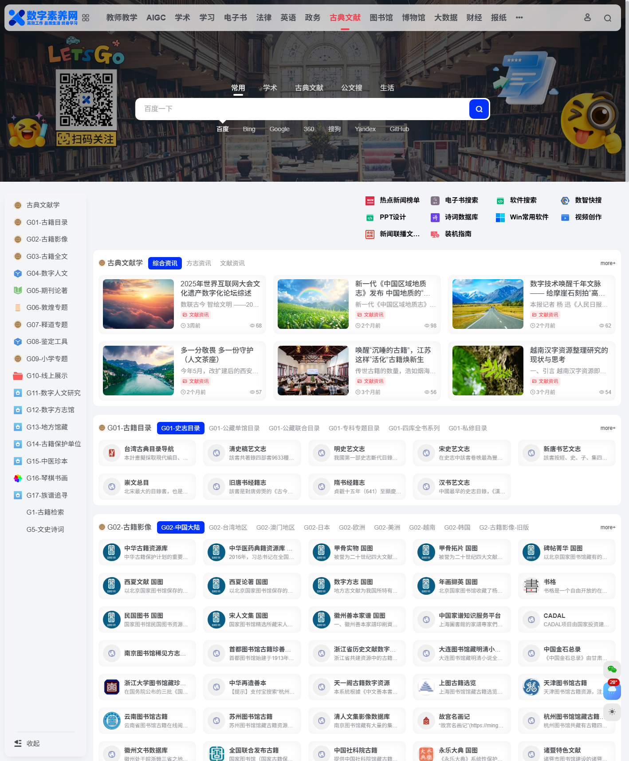Collapse the sidebar with 收起

[x=27, y=743]
